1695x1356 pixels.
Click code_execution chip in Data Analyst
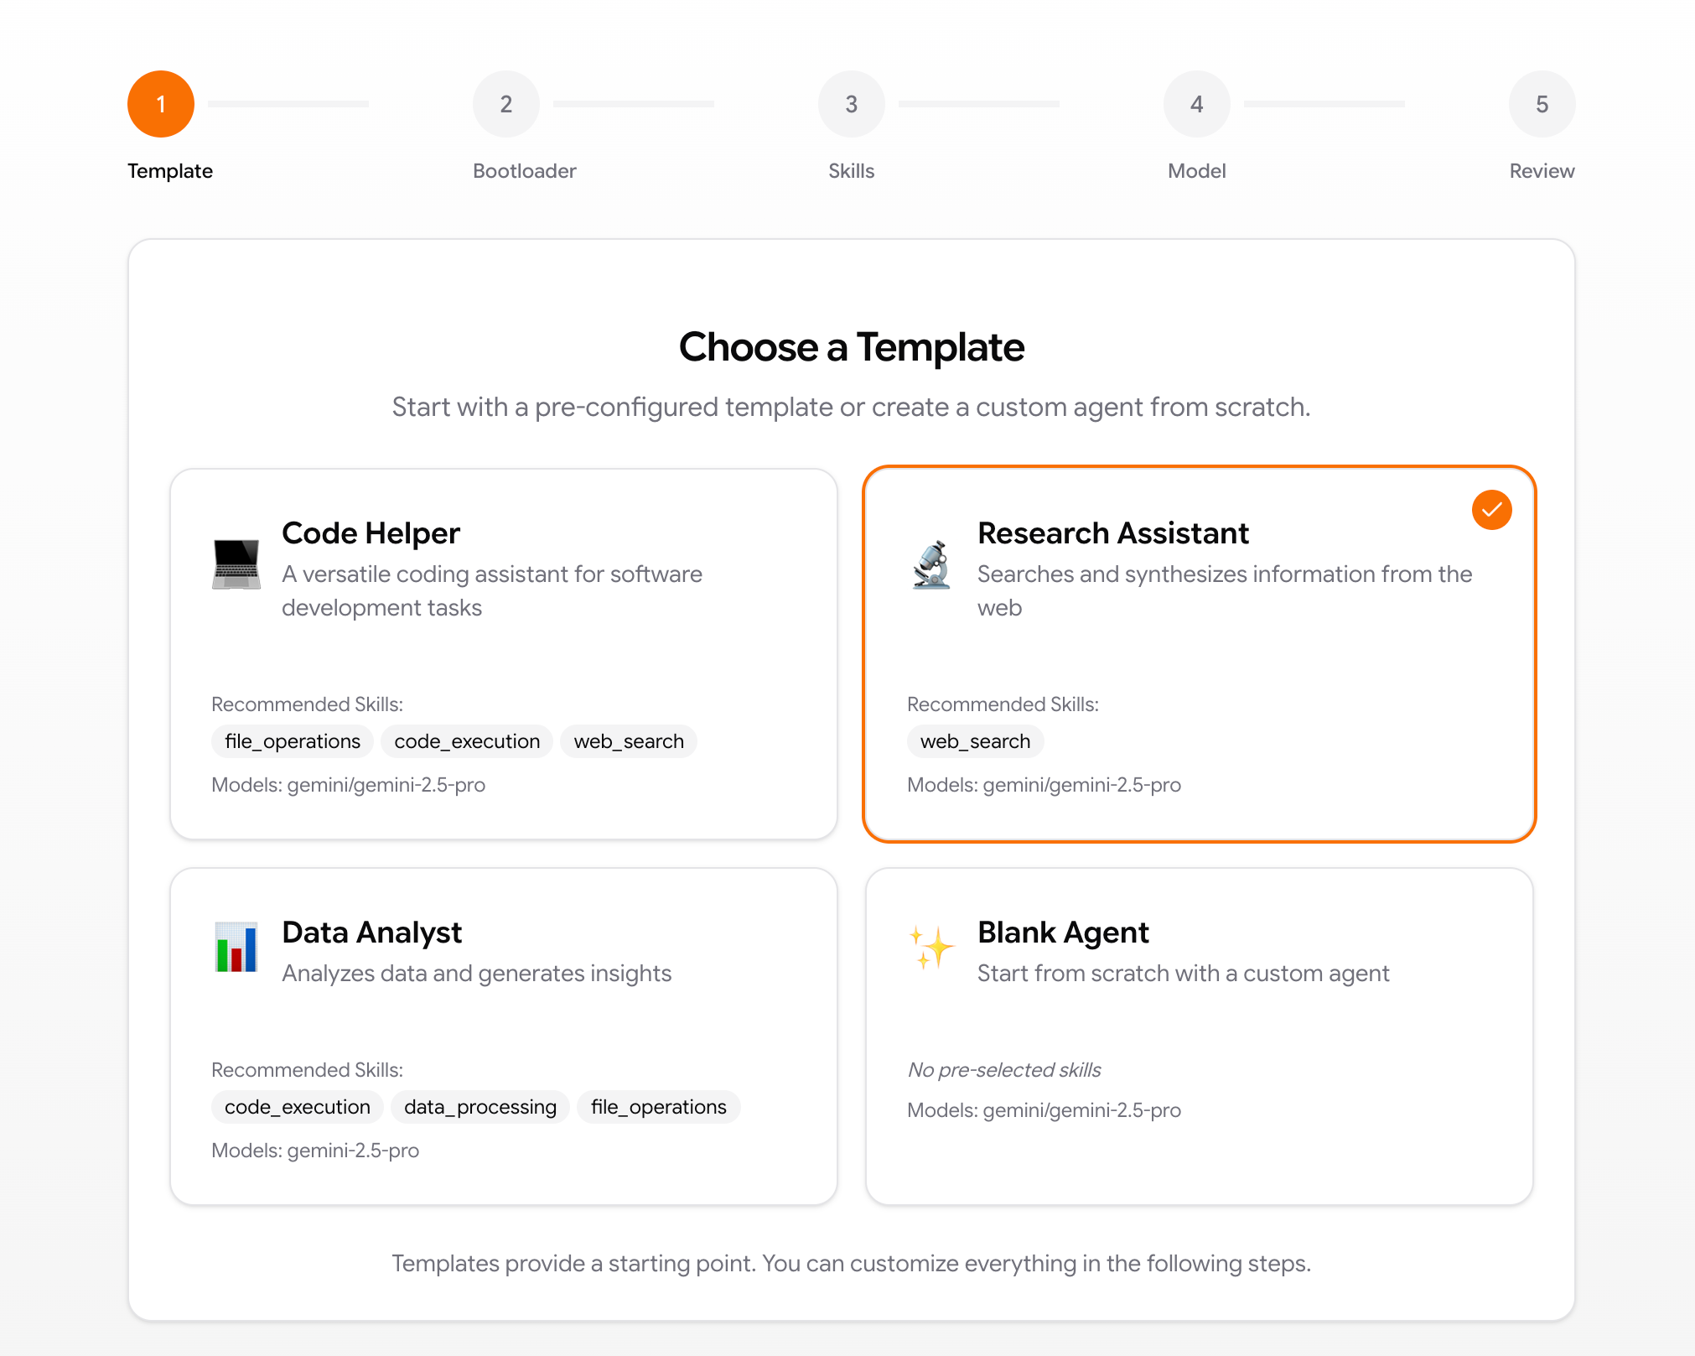[x=297, y=1107]
